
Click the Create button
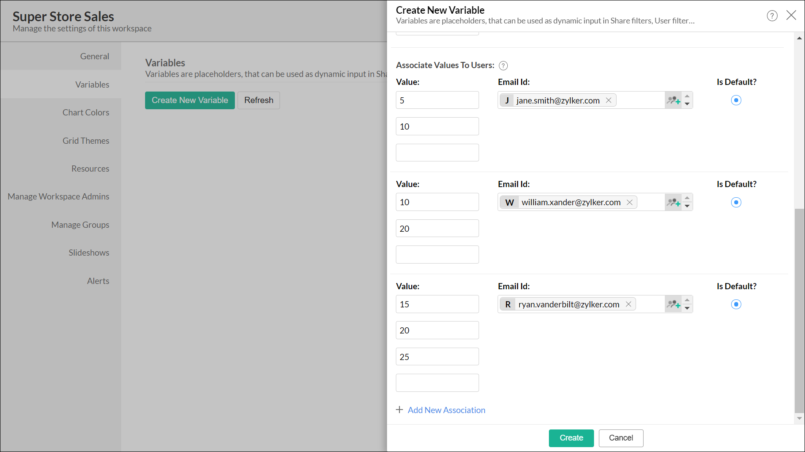(571, 438)
